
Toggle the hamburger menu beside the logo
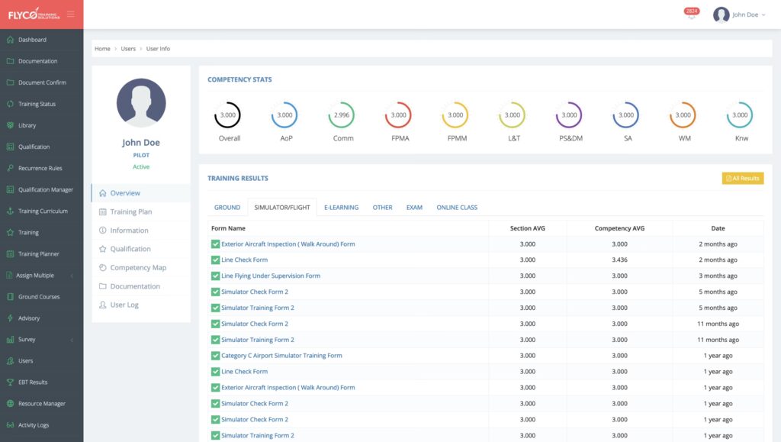pos(71,15)
